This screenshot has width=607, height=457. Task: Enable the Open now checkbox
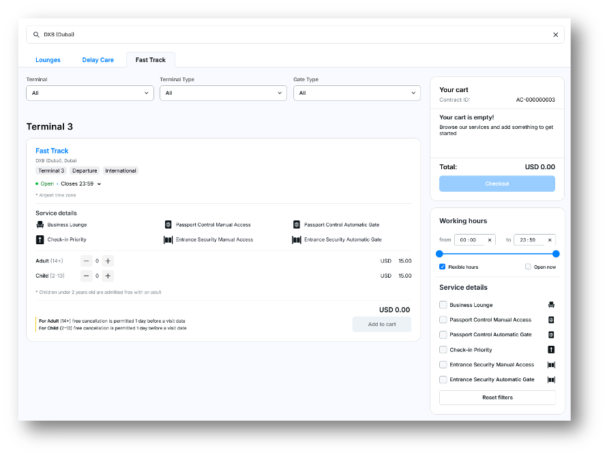coord(528,267)
